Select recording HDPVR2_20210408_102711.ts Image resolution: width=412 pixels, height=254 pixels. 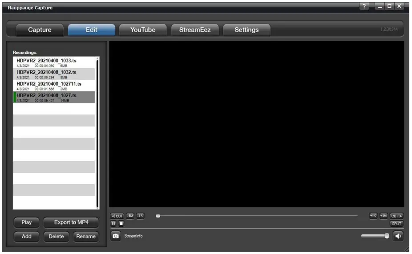(54, 86)
